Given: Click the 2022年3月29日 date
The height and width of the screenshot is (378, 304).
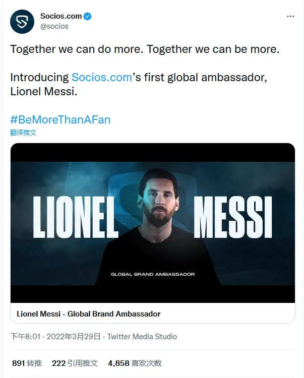Looking at the screenshot, I should [x=73, y=336].
